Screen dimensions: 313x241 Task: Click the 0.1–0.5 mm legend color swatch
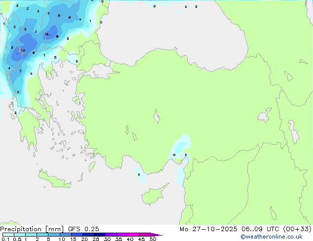pyautogui.click(x=8, y=235)
